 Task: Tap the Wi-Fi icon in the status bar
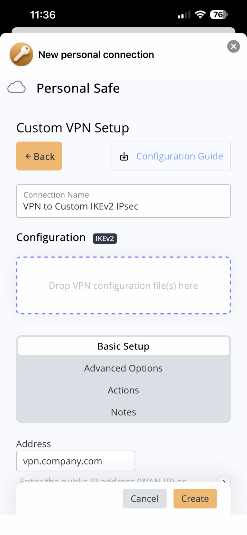coord(200,14)
